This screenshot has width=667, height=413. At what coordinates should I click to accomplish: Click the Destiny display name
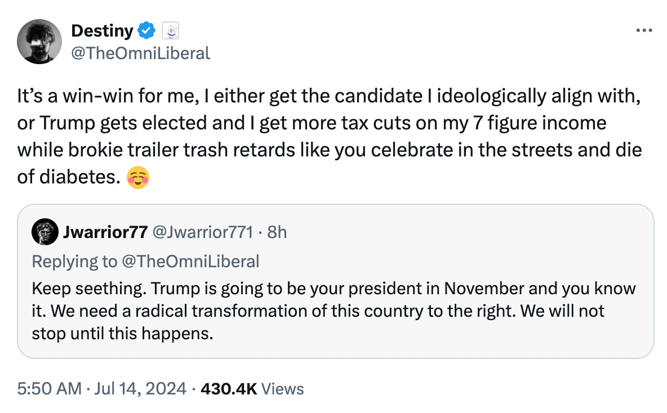[101, 32]
